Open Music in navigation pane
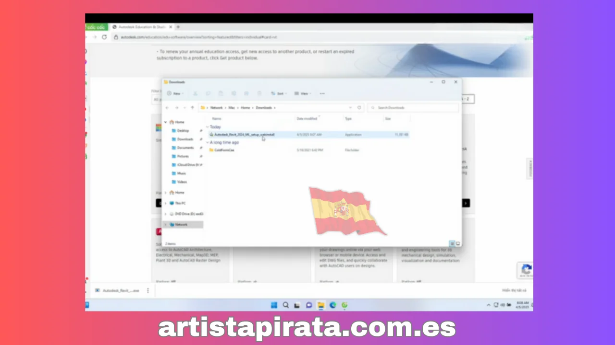This screenshot has height=345, width=615. pos(182,173)
